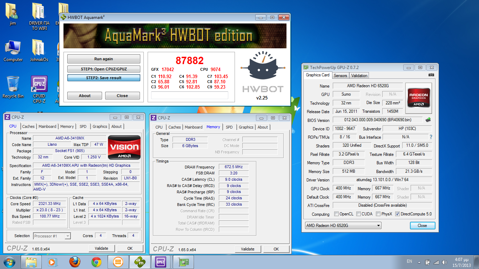Click STEP1: Open CPUZ/GPUZ button
Screen dimensions: 479x269
coord(103,69)
